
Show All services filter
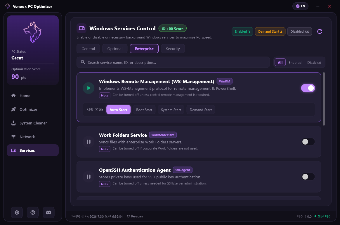click(x=280, y=63)
